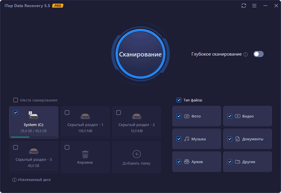Minimize the iTop Data Recovery window
Viewport: 281px width, 193px height.
click(x=265, y=6)
